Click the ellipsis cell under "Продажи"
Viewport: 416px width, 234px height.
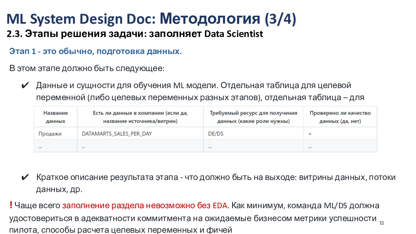tap(40, 146)
